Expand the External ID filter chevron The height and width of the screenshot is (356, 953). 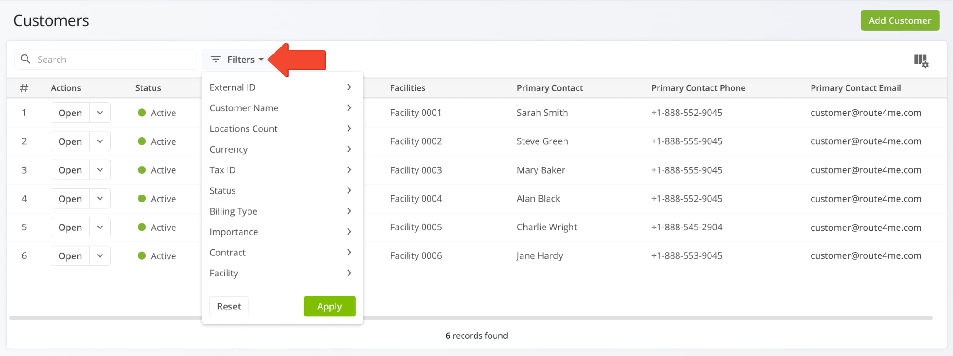coord(349,87)
